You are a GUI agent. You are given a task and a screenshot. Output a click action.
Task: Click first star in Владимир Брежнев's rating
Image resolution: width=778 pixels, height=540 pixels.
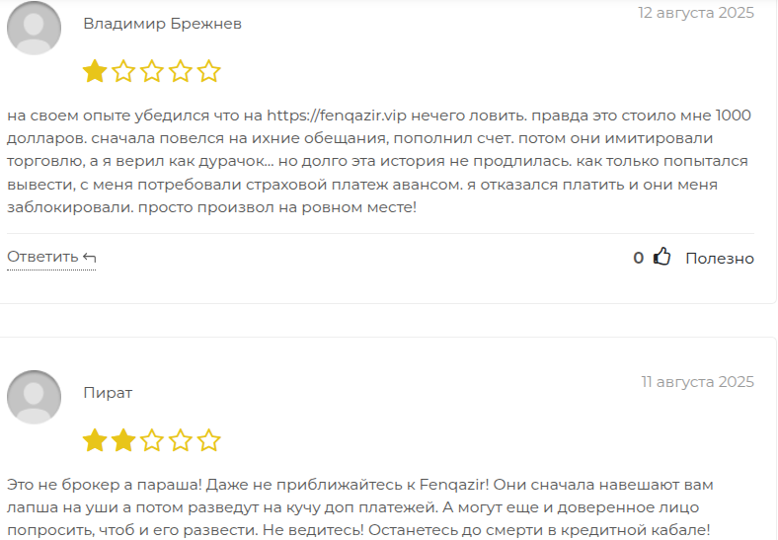click(95, 71)
